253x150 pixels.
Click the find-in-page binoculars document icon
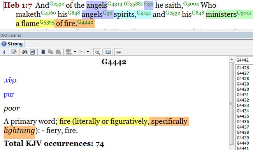point(33,52)
